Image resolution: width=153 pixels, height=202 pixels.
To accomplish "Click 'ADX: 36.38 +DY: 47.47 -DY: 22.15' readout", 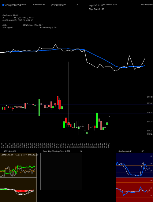I will tap(20, 155).
